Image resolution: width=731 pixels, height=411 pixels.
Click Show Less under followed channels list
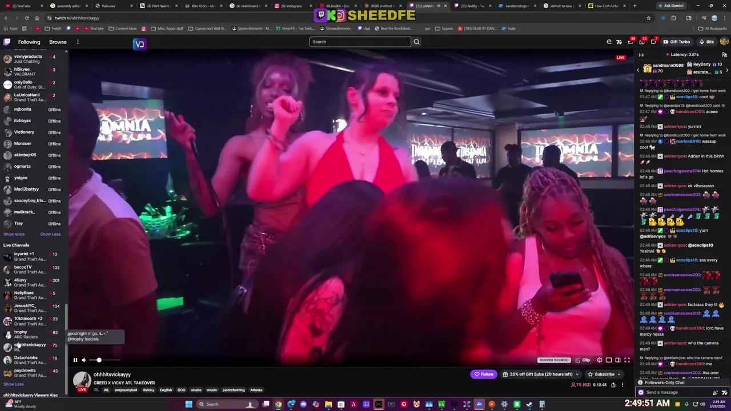[50, 234]
